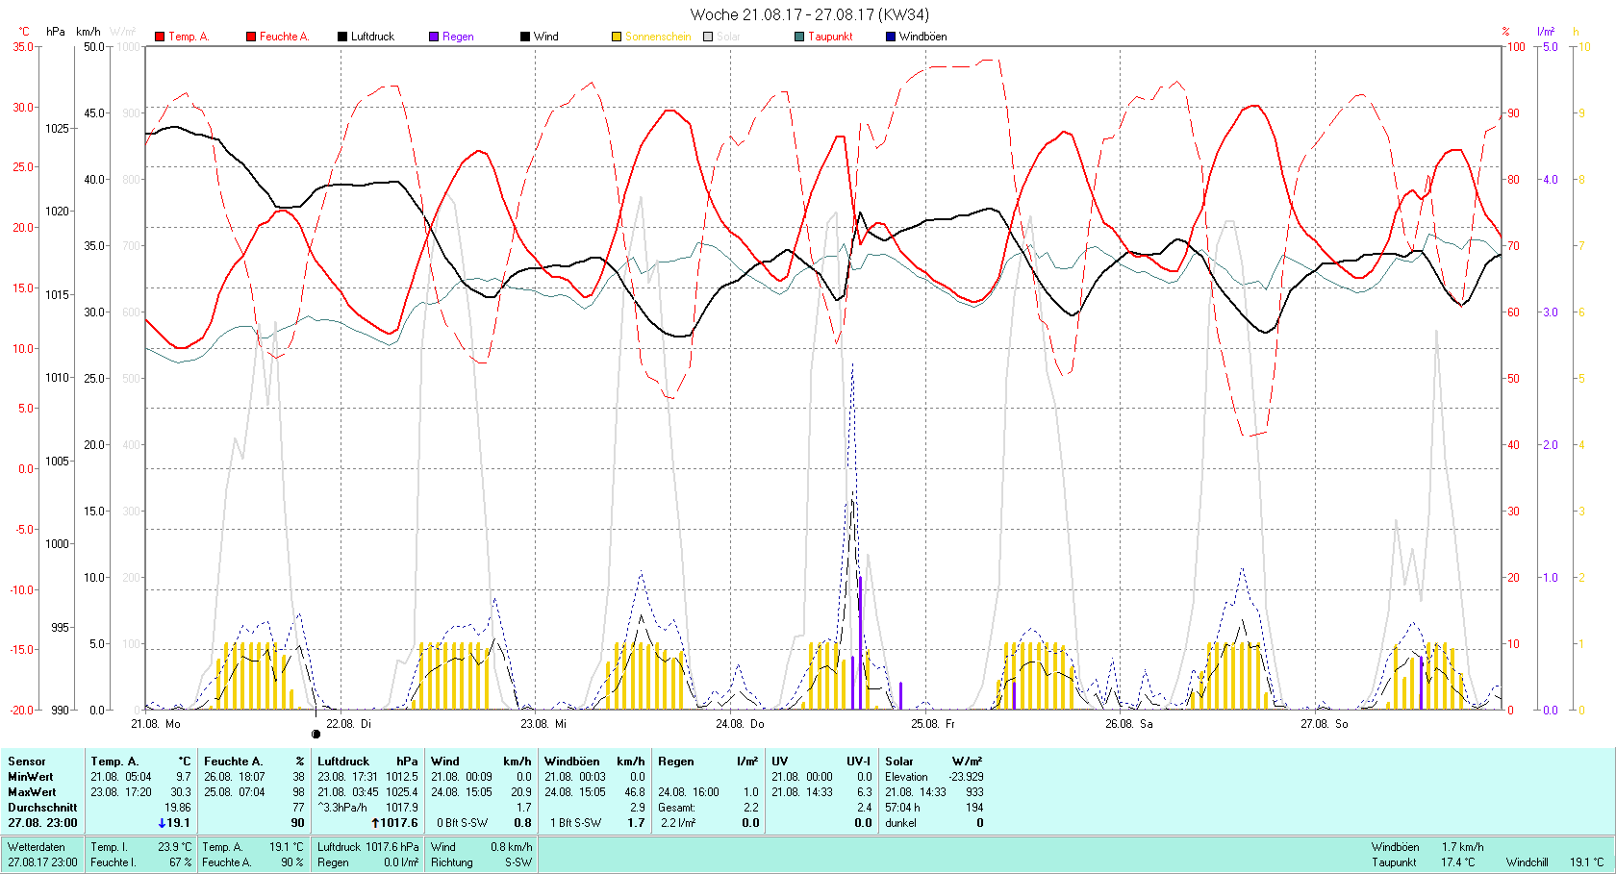Click the purple Regen legend swatch
Image resolution: width=1616 pixels, height=874 pixels.
click(434, 37)
